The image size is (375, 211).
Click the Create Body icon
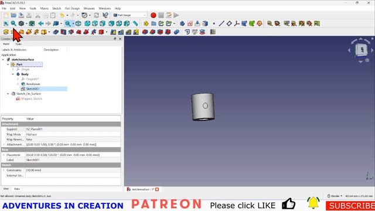[x=182, y=23]
